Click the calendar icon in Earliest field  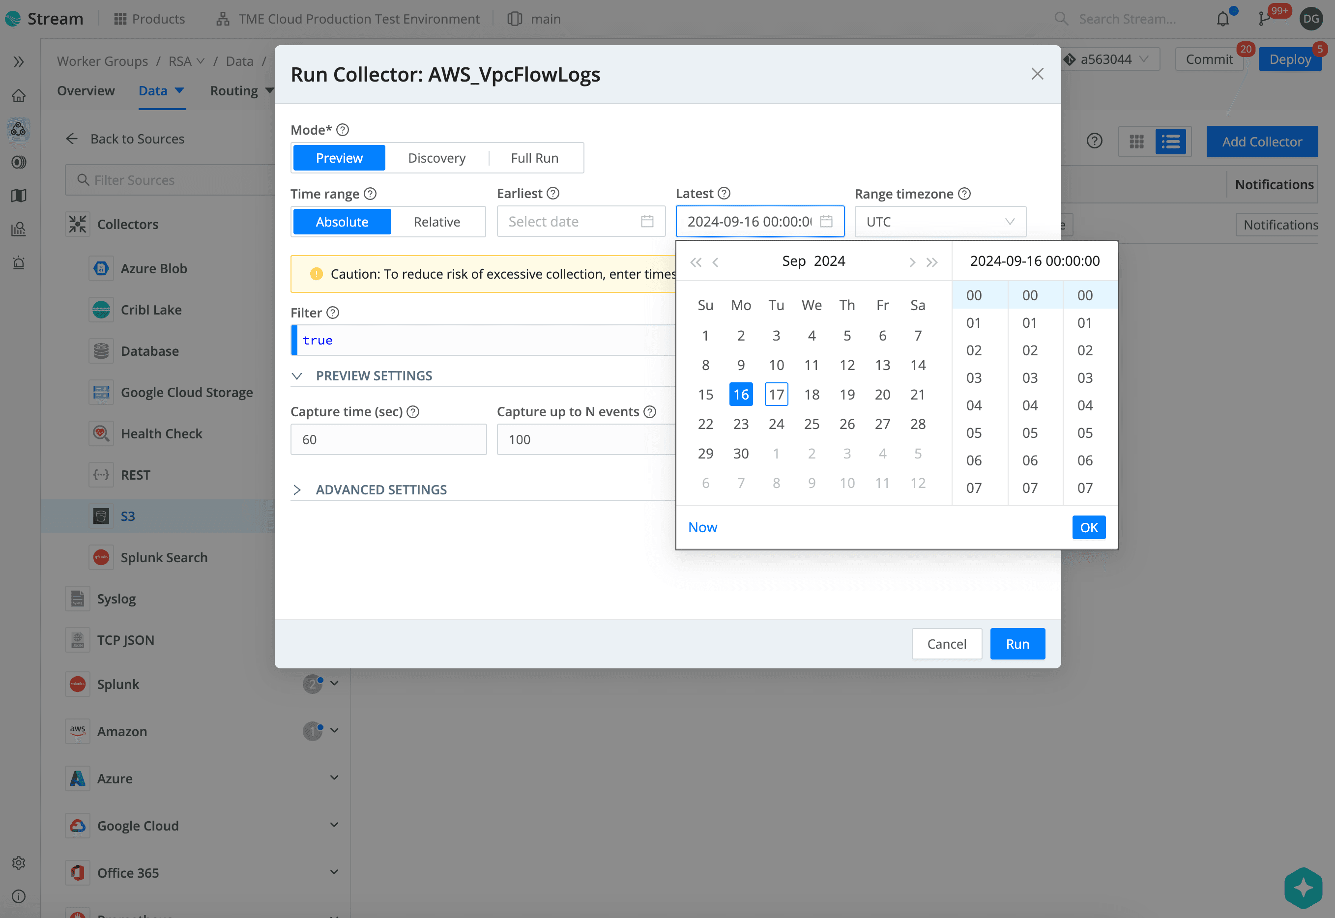[x=647, y=222]
